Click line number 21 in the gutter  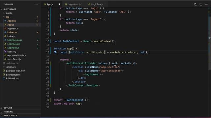pos(47,63)
